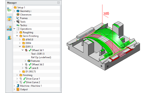Select the Ref Op (undefined) entry

[x=41, y=57]
